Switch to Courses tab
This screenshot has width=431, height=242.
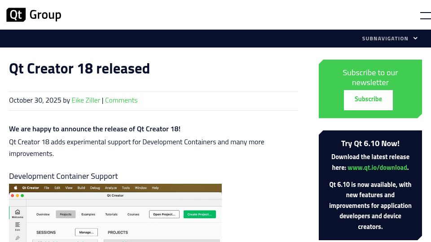coord(133,214)
